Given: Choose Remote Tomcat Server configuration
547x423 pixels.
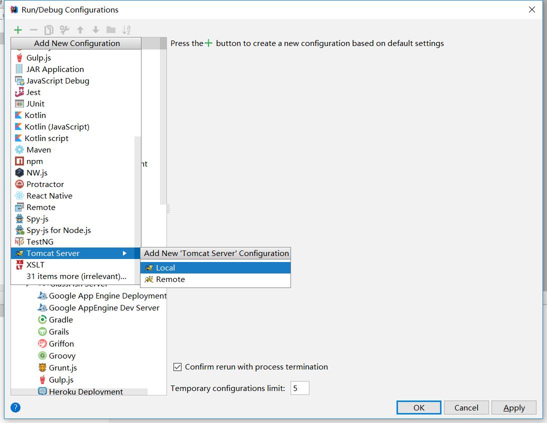Looking at the screenshot, I should (215, 279).
